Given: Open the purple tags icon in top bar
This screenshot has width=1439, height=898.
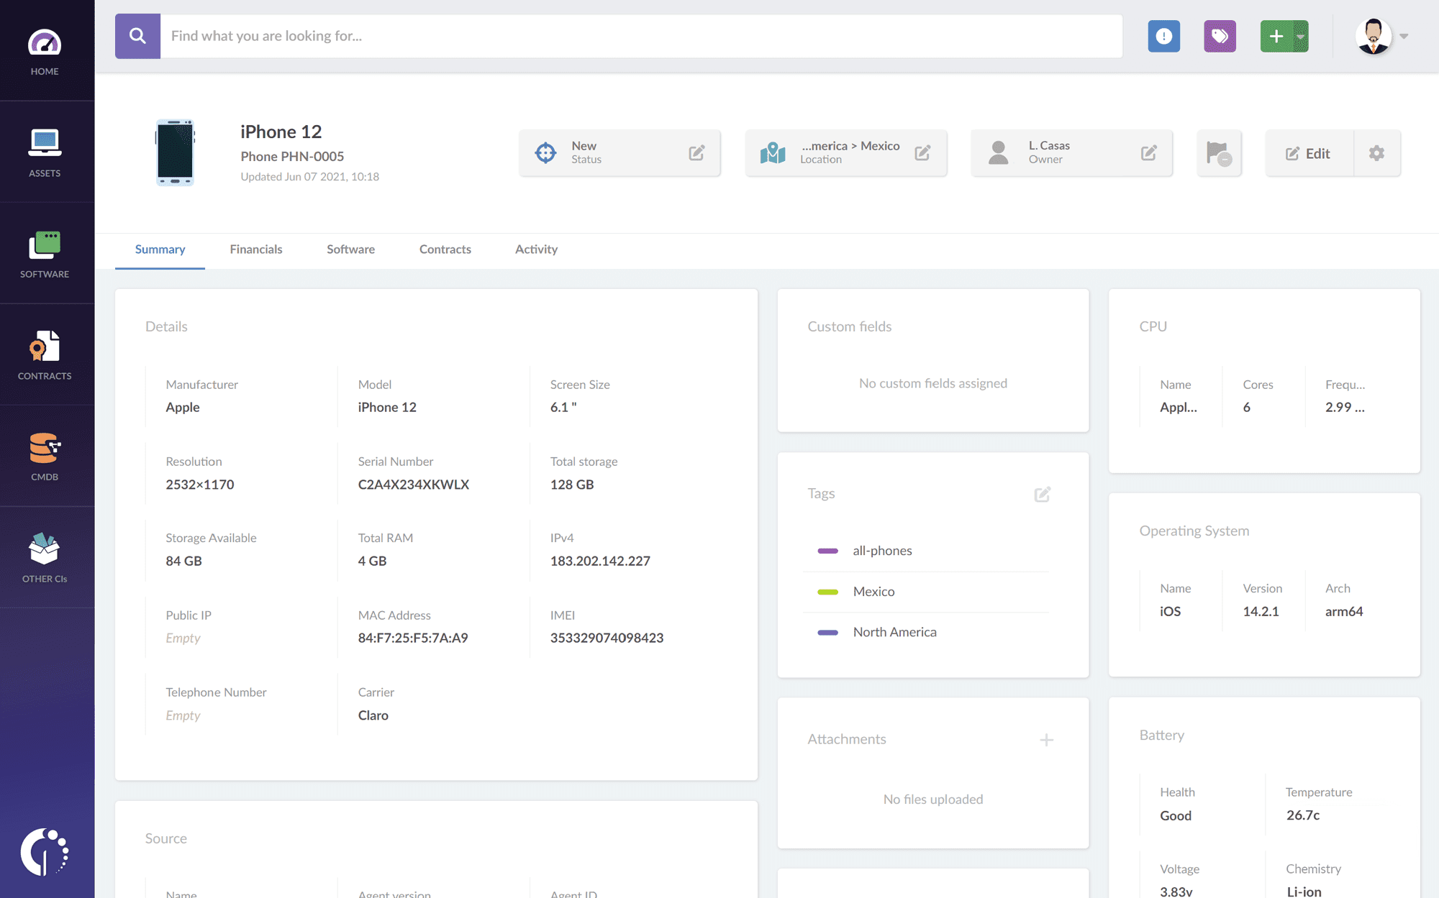Looking at the screenshot, I should pos(1220,36).
